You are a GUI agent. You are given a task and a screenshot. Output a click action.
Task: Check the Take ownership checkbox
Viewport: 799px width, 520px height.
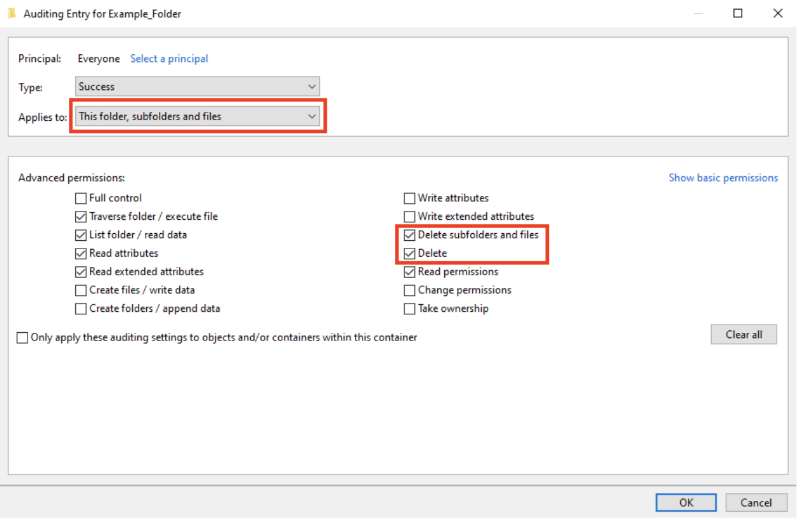pos(409,309)
